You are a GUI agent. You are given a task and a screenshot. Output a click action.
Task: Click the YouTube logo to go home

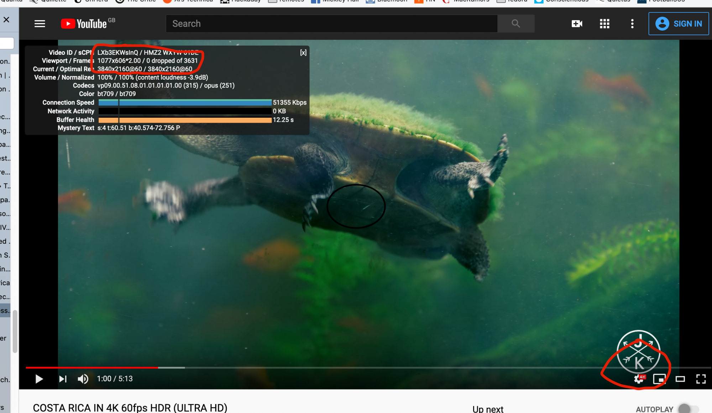84,24
